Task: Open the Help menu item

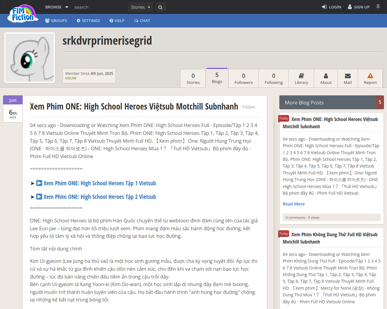Action: 117,21
